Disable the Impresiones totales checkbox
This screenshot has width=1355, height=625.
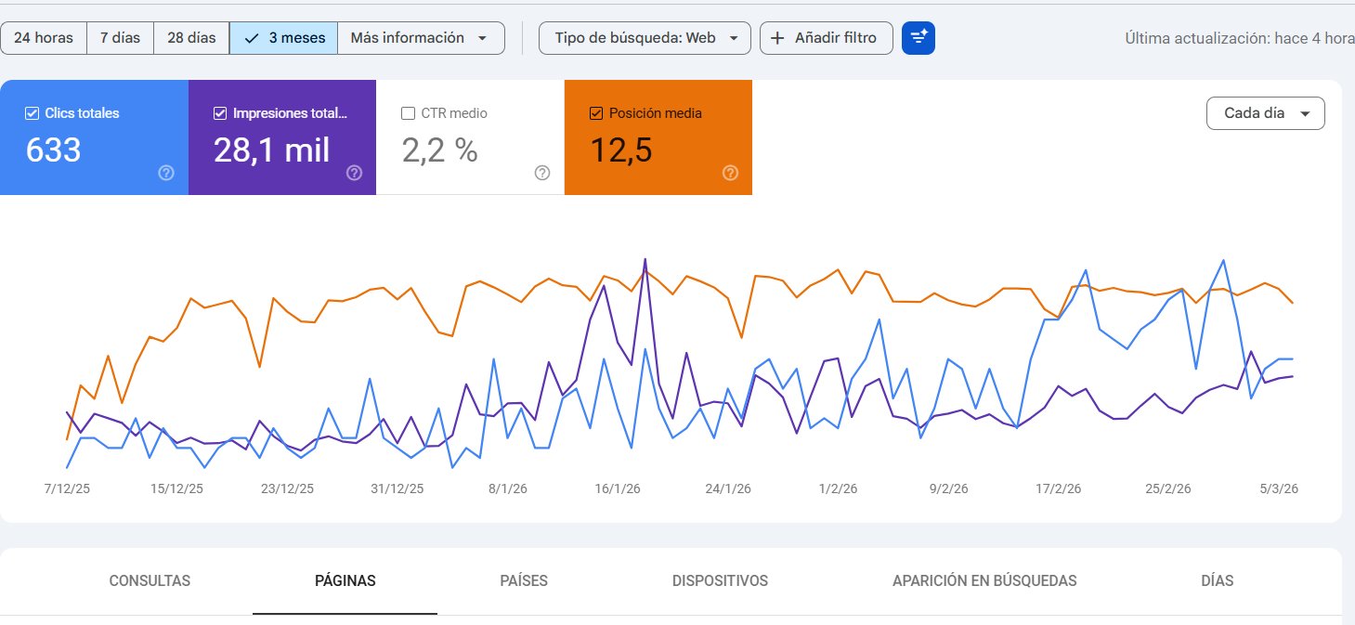pos(218,112)
